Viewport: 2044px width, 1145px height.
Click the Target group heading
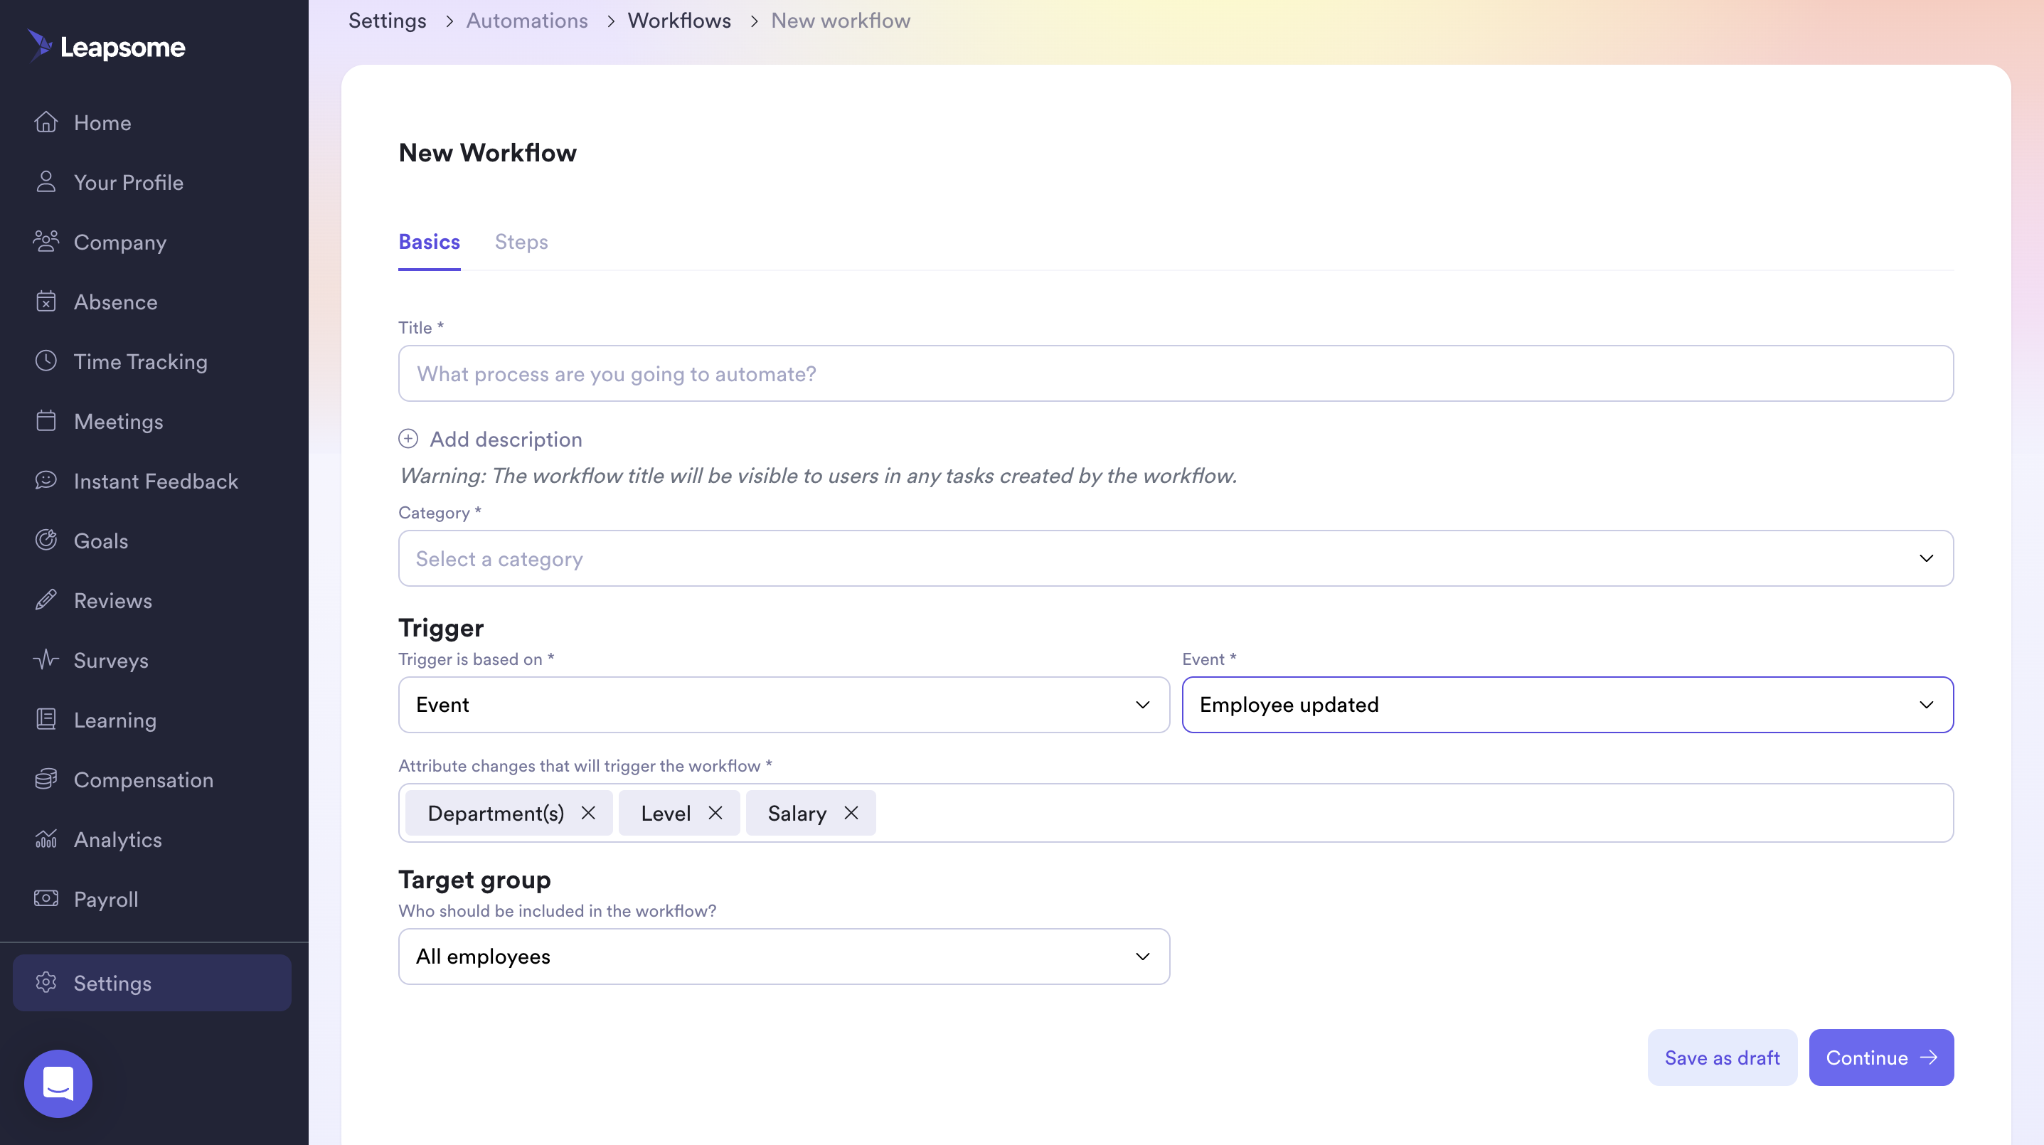pos(474,879)
